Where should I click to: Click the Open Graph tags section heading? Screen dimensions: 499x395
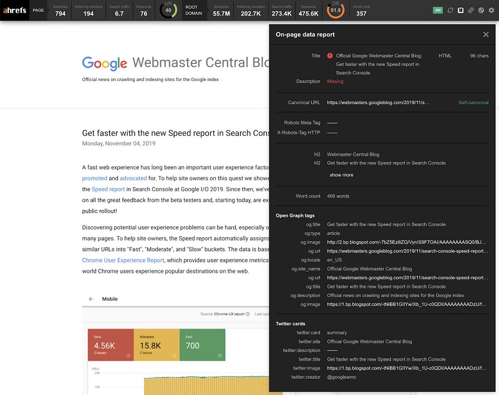pyautogui.click(x=295, y=216)
